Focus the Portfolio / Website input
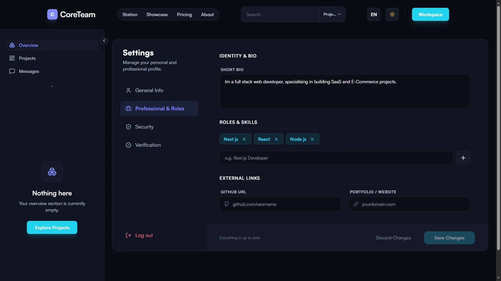Image resolution: width=501 pixels, height=281 pixels. (409, 204)
